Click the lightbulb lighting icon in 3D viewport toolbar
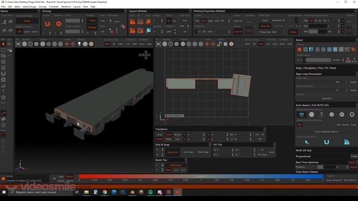 (x=79, y=44)
